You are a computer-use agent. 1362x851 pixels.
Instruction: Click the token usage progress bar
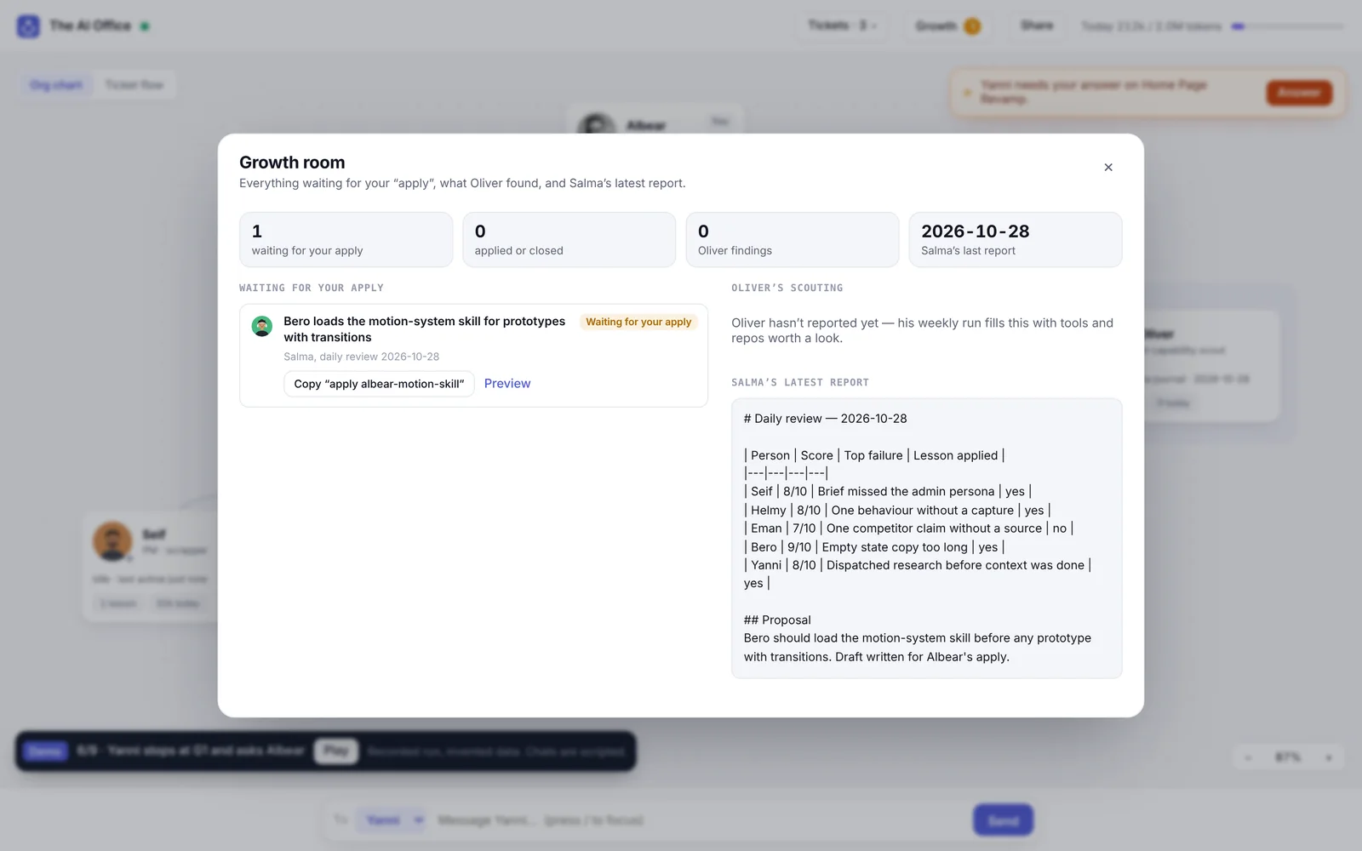[1288, 26]
